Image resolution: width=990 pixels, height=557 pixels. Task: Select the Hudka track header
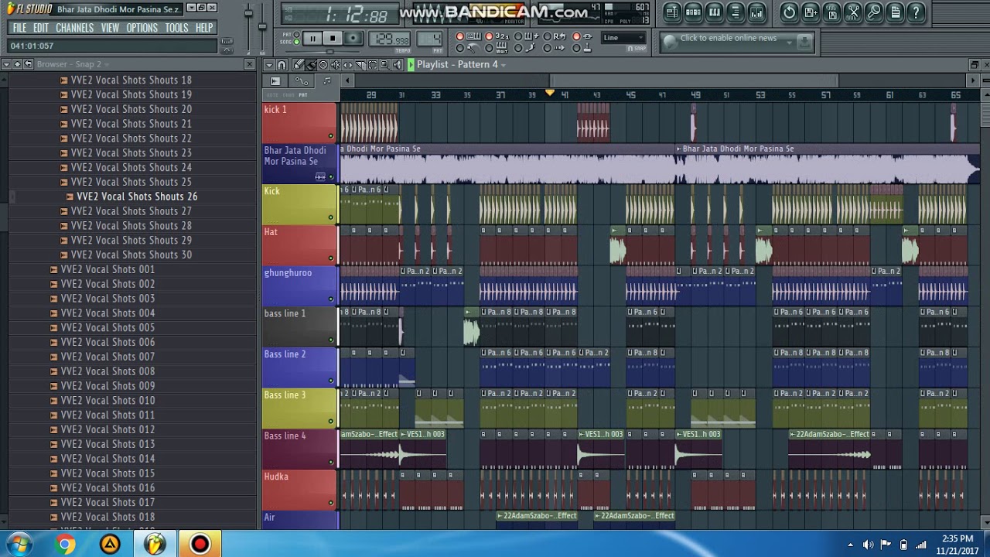(x=299, y=490)
